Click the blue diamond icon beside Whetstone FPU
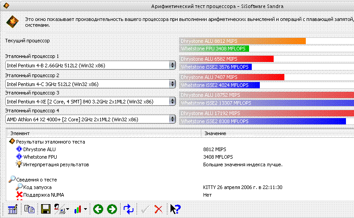Screen dimensions: 354x218 (19, 156)
